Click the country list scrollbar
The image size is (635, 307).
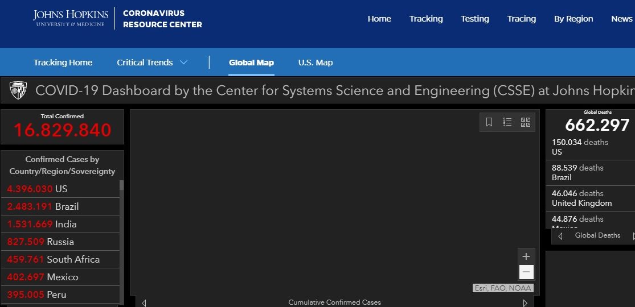click(x=121, y=242)
